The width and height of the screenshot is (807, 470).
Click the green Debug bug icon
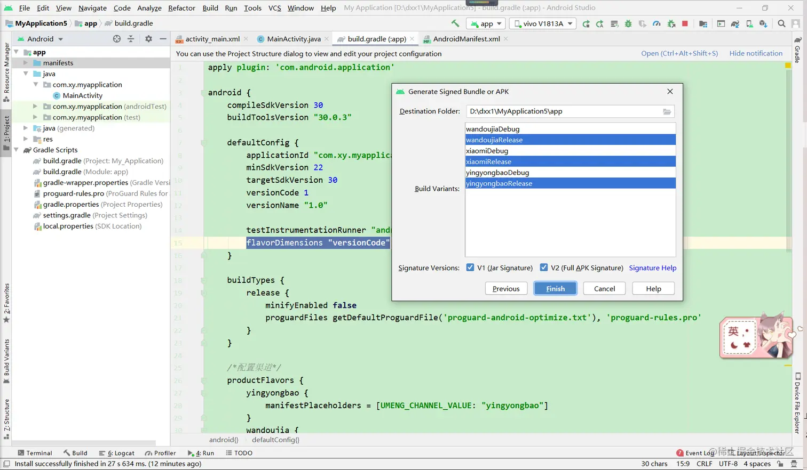point(628,23)
